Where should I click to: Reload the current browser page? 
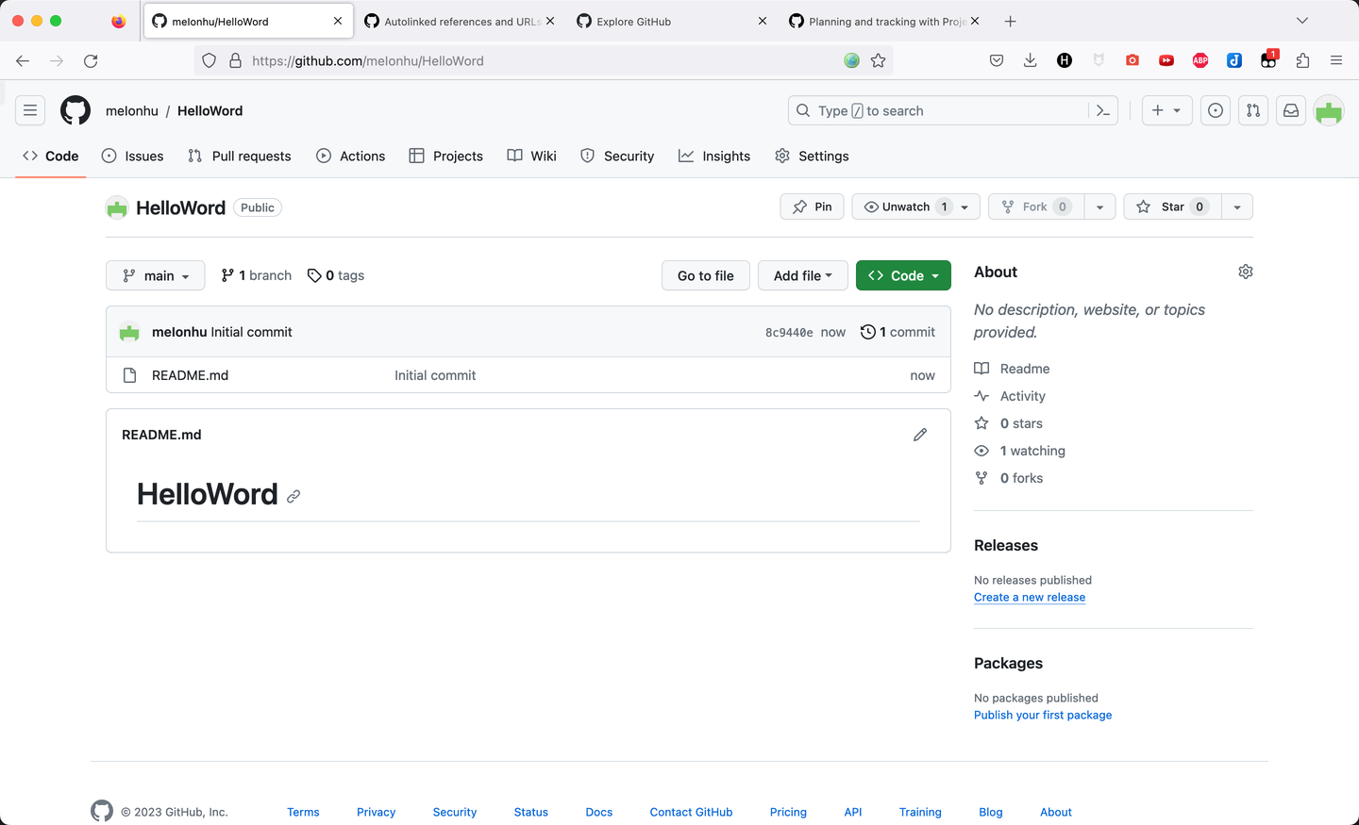pyautogui.click(x=91, y=60)
